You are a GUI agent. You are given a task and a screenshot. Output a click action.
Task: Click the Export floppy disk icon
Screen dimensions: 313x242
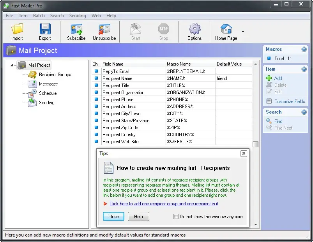point(45,29)
